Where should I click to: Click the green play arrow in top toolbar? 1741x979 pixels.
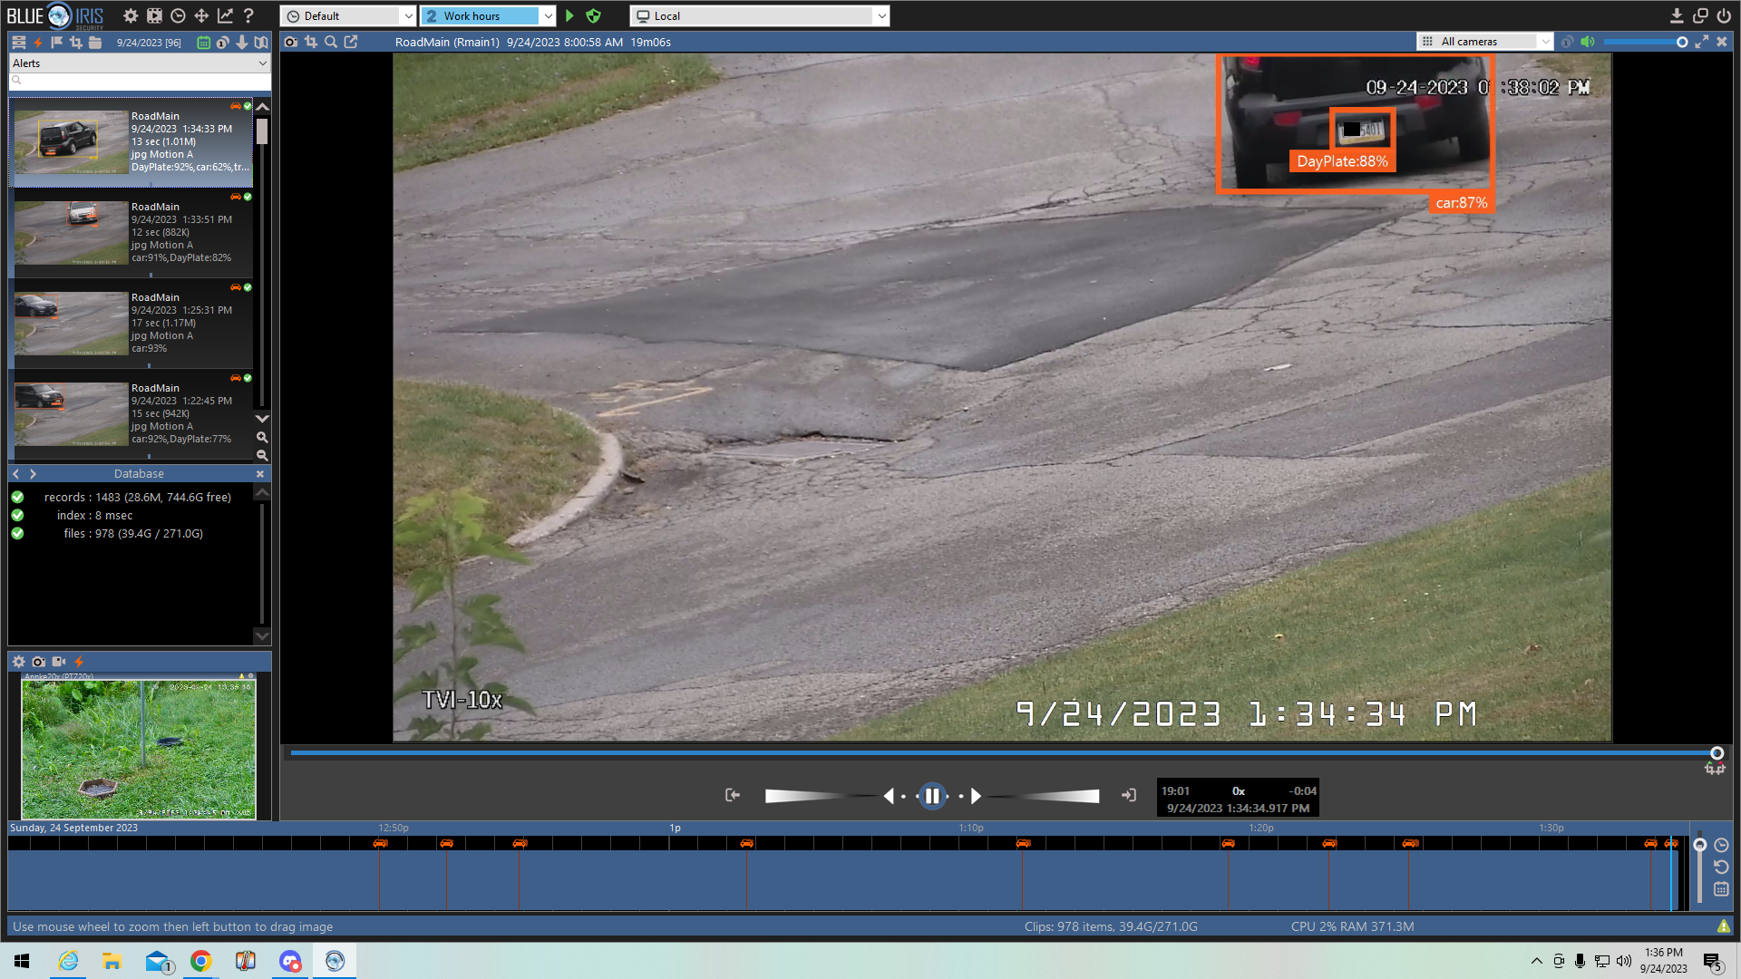[569, 15]
